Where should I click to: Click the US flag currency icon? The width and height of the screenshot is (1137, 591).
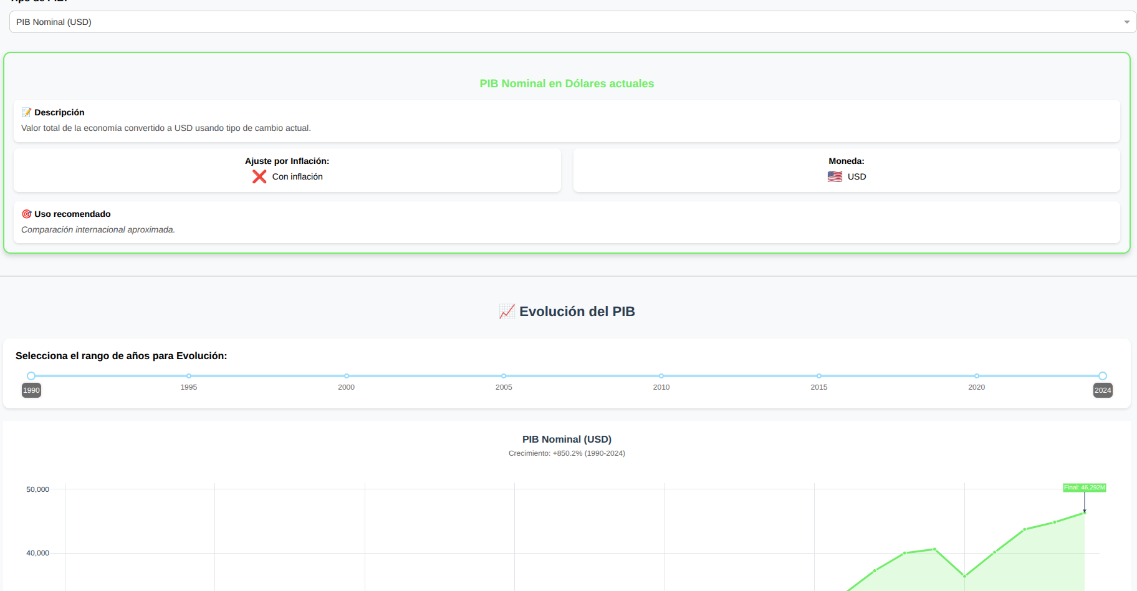coord(835,177)
